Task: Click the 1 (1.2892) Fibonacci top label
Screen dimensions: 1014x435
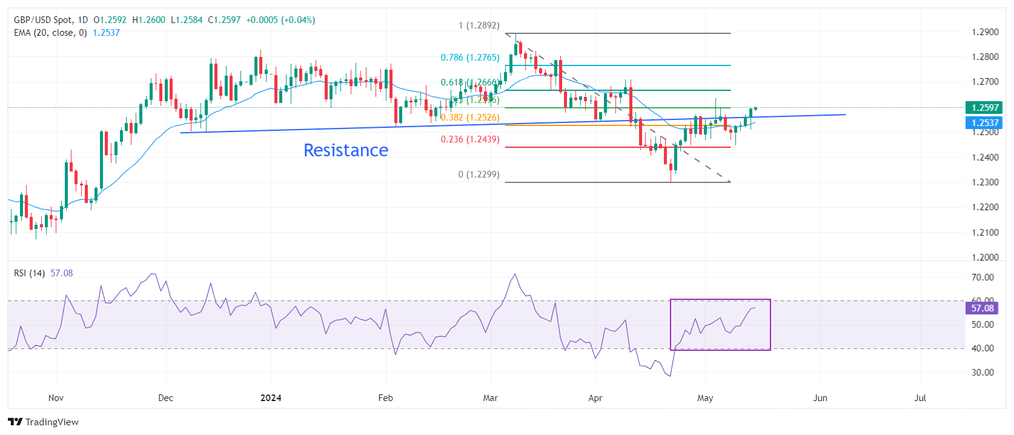Action: [479, 25]
